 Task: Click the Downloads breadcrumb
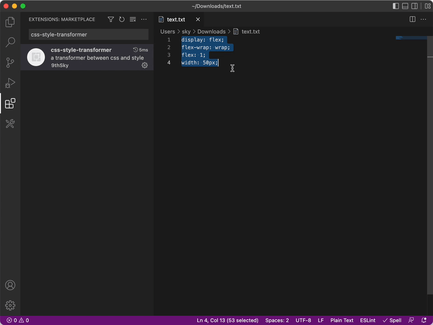(x=212, y=32)
